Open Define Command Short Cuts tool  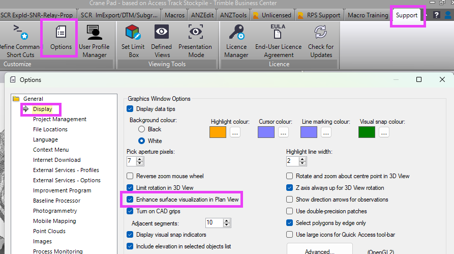(20, 41)
